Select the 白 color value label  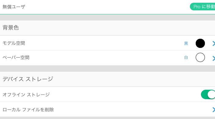point(186,58)
